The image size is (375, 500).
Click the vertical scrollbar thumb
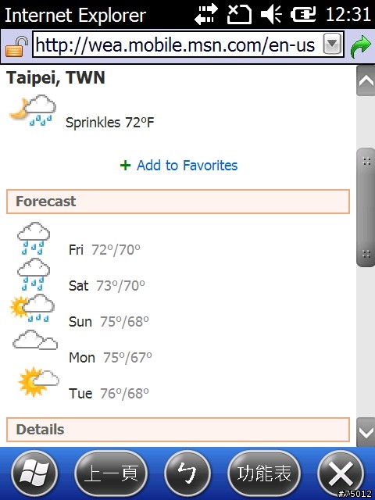click(366, 207)
